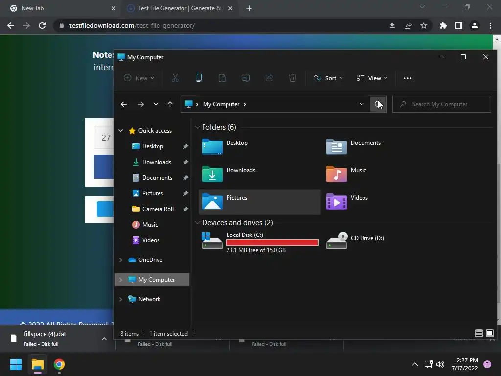501x376 pixels.
Task: Click Chrome taskbar icon
Action: (x=59, y=364)
